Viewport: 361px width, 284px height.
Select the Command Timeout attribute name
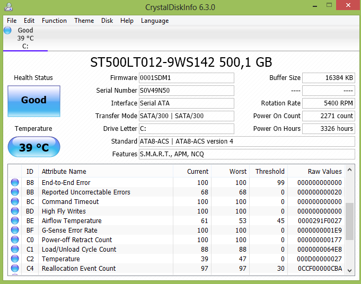click(x=70, y=201)
